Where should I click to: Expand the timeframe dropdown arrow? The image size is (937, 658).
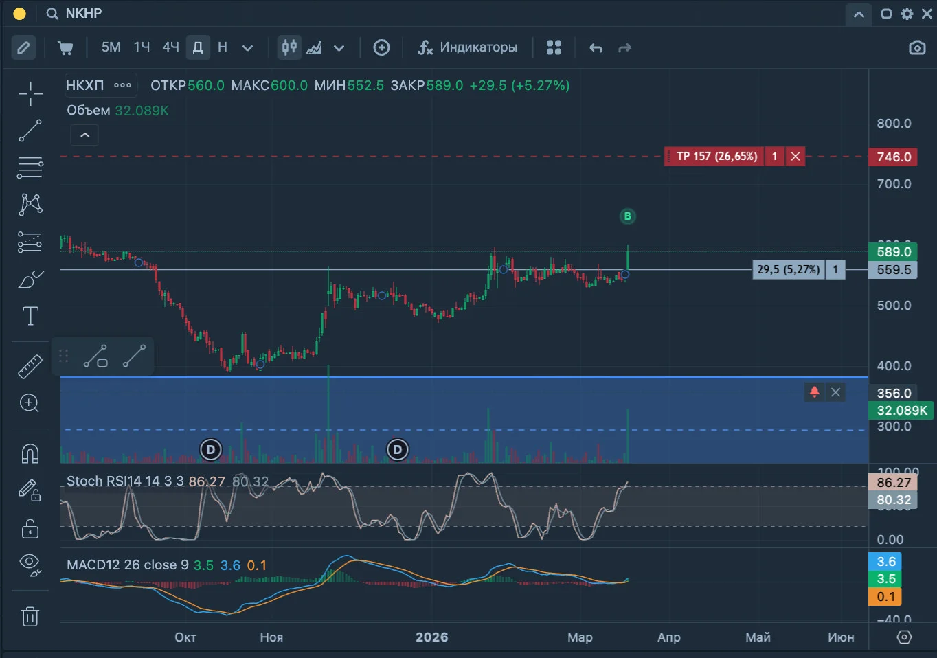pos(248,48)
